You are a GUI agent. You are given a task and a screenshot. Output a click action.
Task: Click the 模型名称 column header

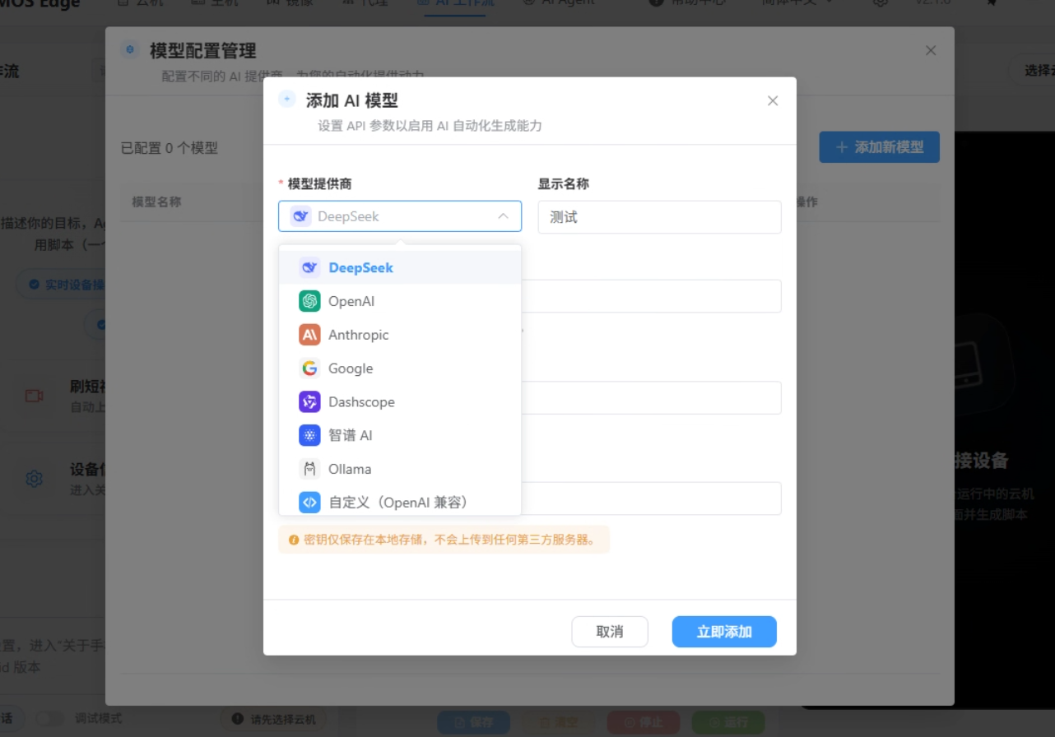click(156, 202)
